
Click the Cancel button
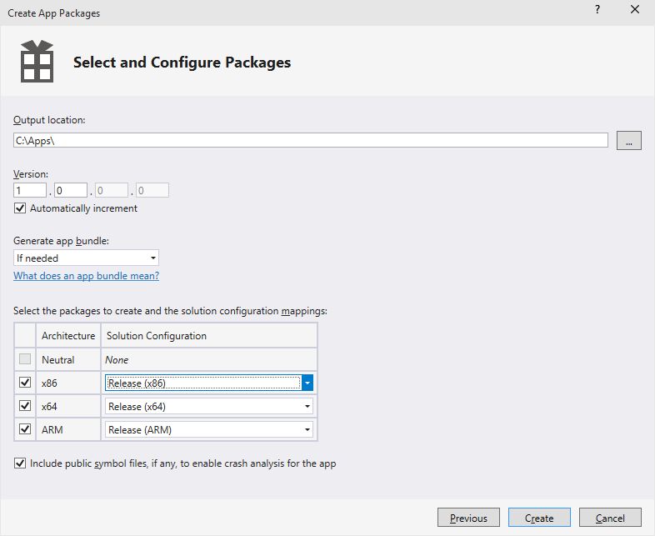pos(610,518)
